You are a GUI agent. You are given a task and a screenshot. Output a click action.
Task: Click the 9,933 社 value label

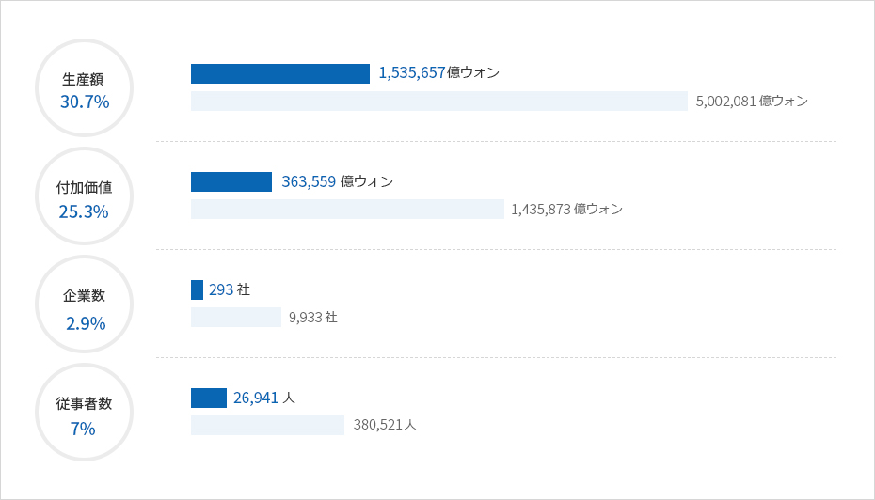coord(313,317)
